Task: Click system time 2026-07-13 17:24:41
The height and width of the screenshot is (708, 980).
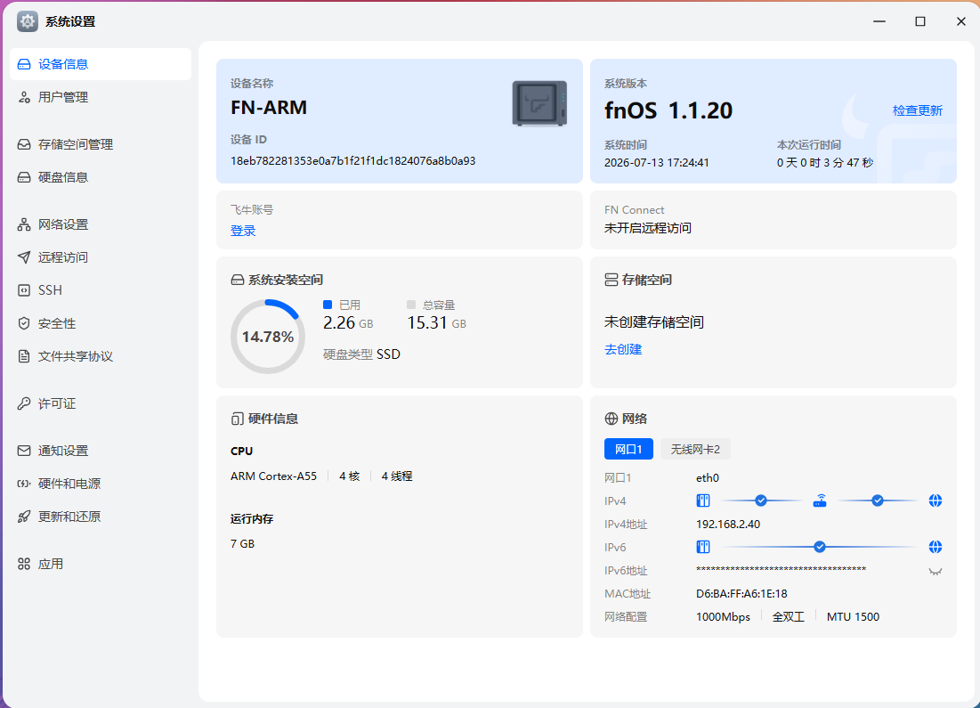Action: (656, 163)
